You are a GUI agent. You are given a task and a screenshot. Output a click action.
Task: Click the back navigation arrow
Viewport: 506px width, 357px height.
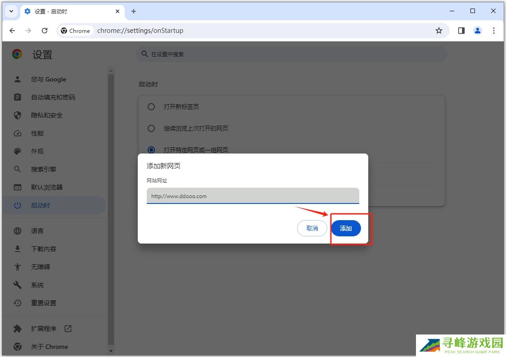click(x=12, y=31)
